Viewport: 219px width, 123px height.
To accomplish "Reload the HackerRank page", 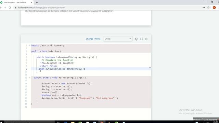I will 10,8.
